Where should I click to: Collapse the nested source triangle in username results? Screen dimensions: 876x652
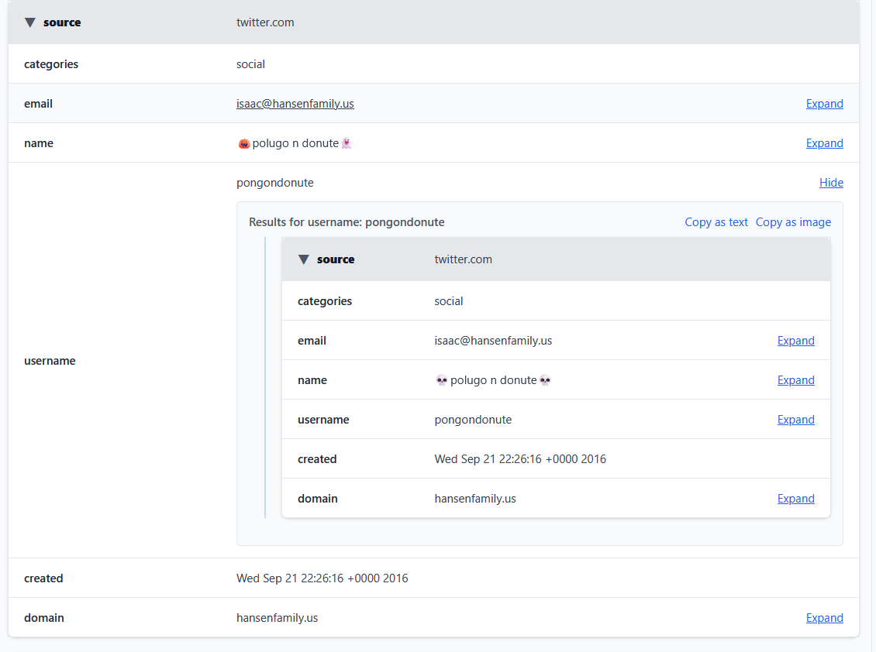[304, 259]
